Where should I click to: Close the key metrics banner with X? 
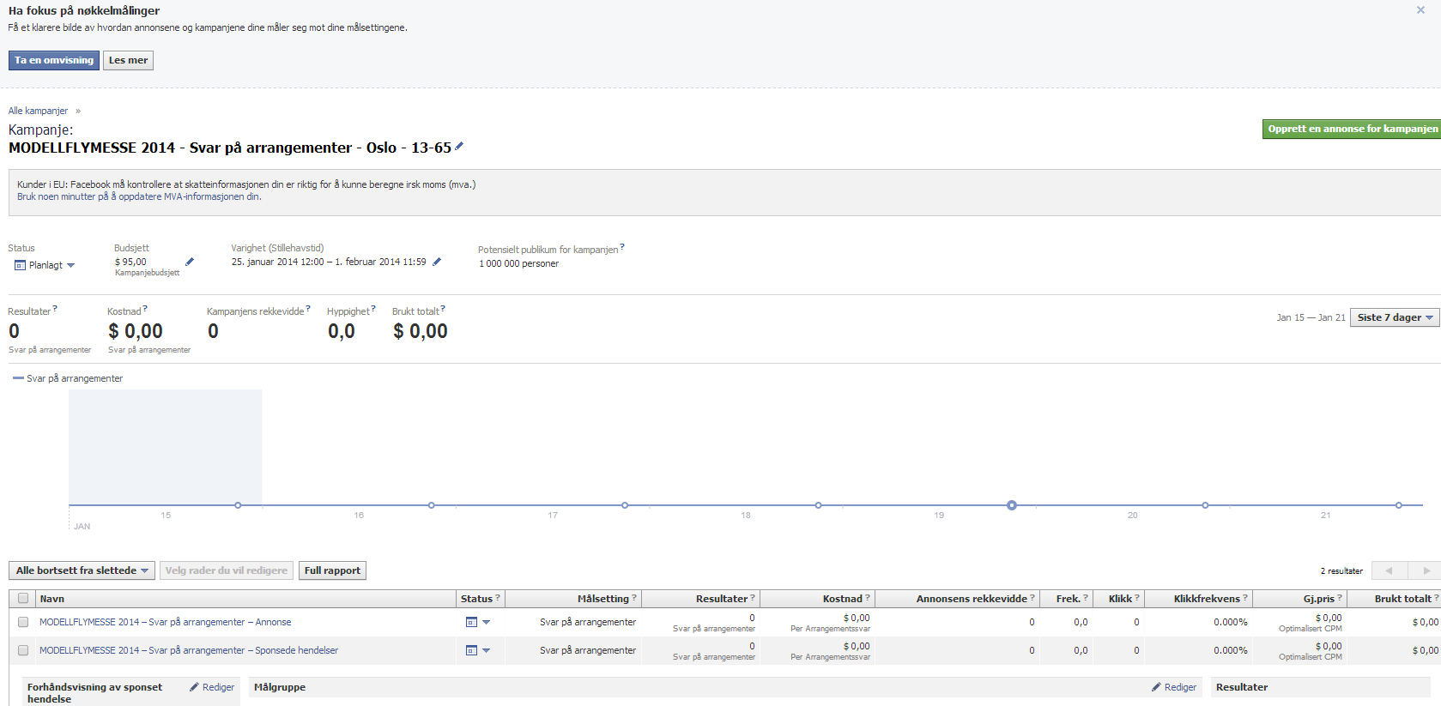point(1420,10)
